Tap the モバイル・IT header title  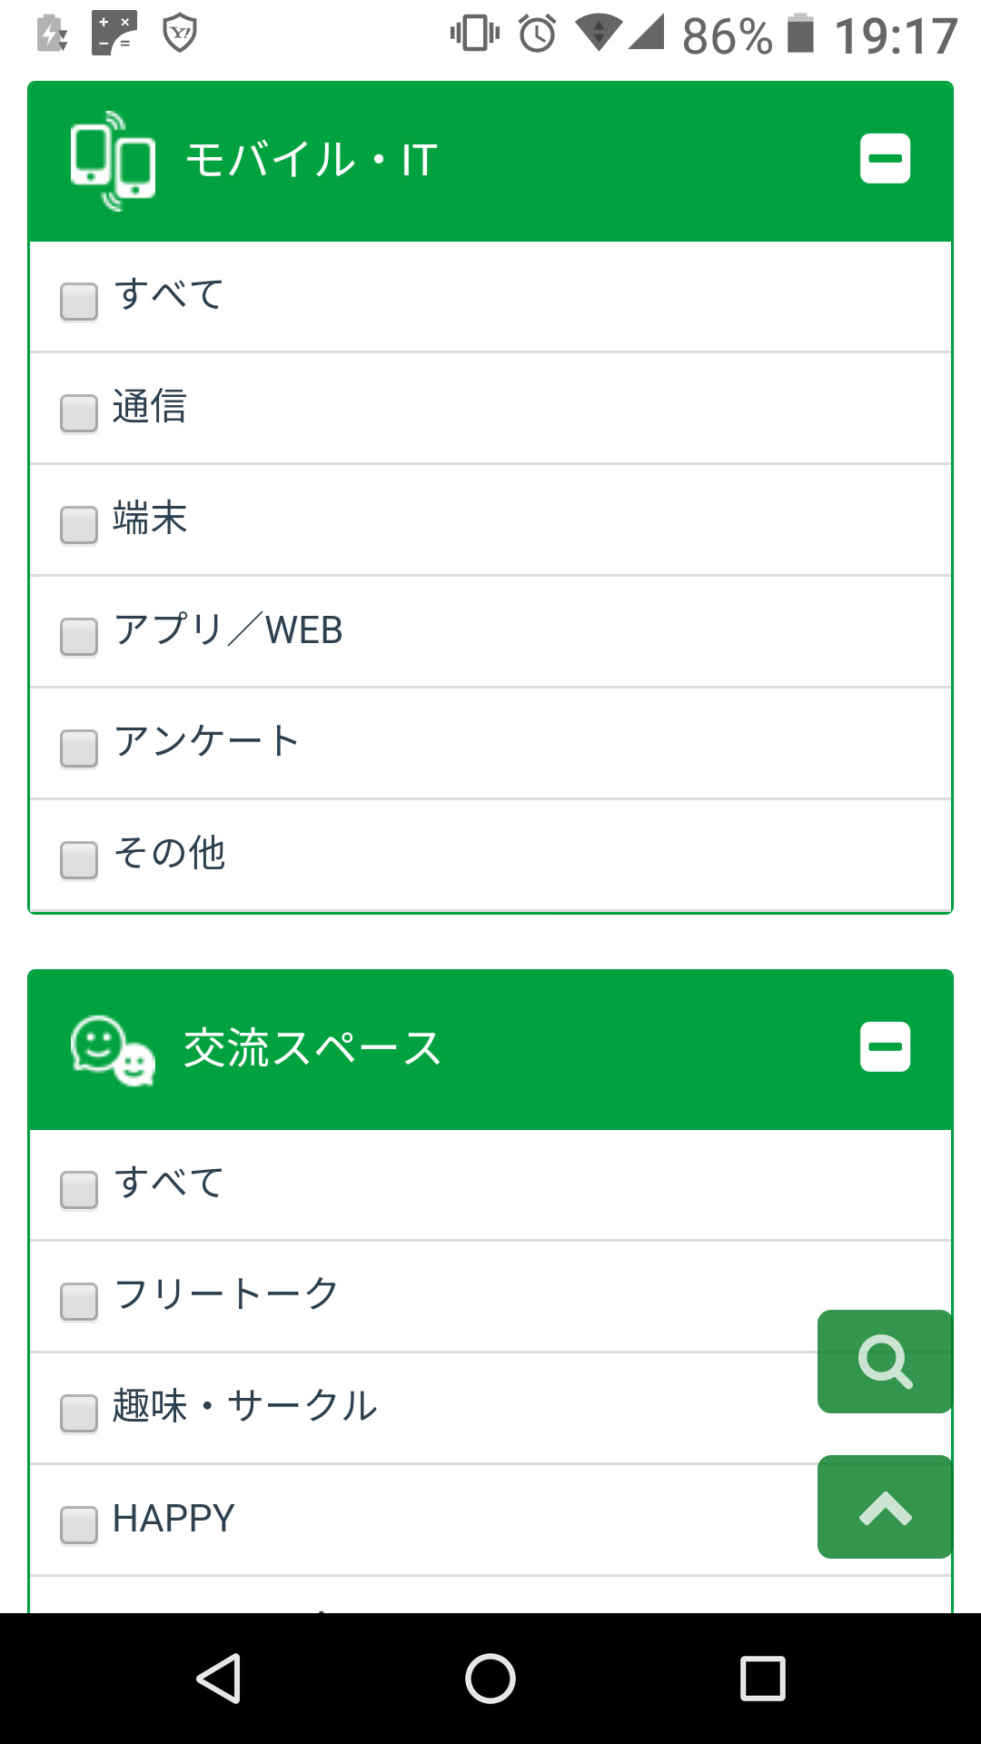coord(311,161)
